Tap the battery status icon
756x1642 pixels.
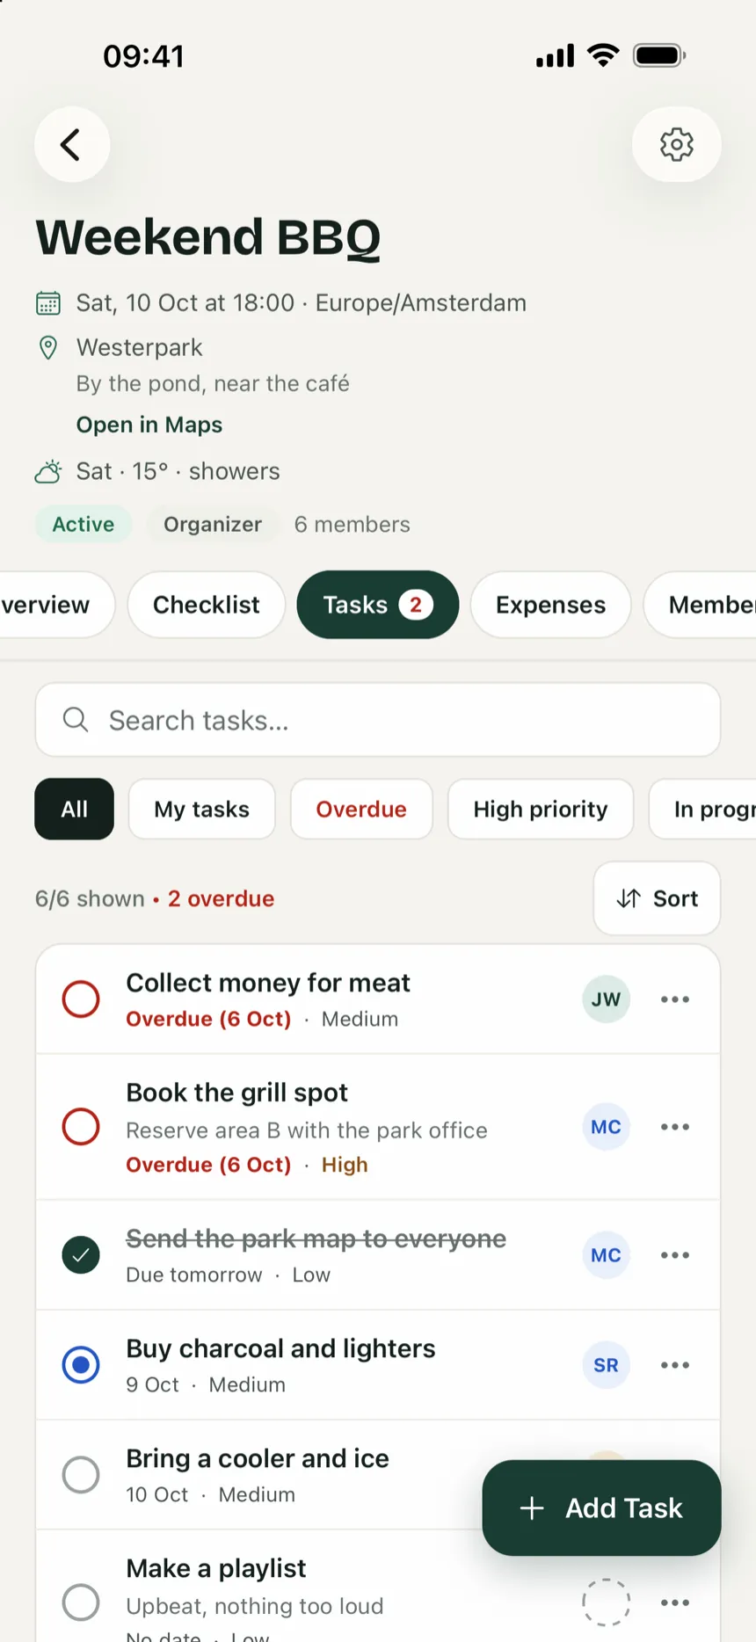click(x=659, y=55)
